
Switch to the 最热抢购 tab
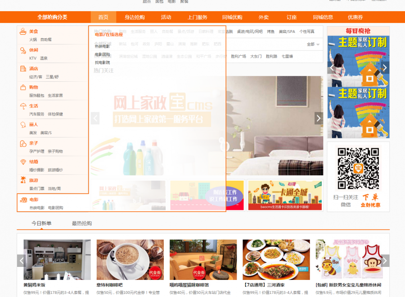[82, 223]
